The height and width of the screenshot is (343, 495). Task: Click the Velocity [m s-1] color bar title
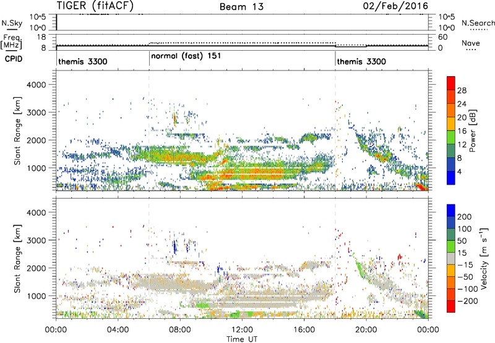(484, 259)
